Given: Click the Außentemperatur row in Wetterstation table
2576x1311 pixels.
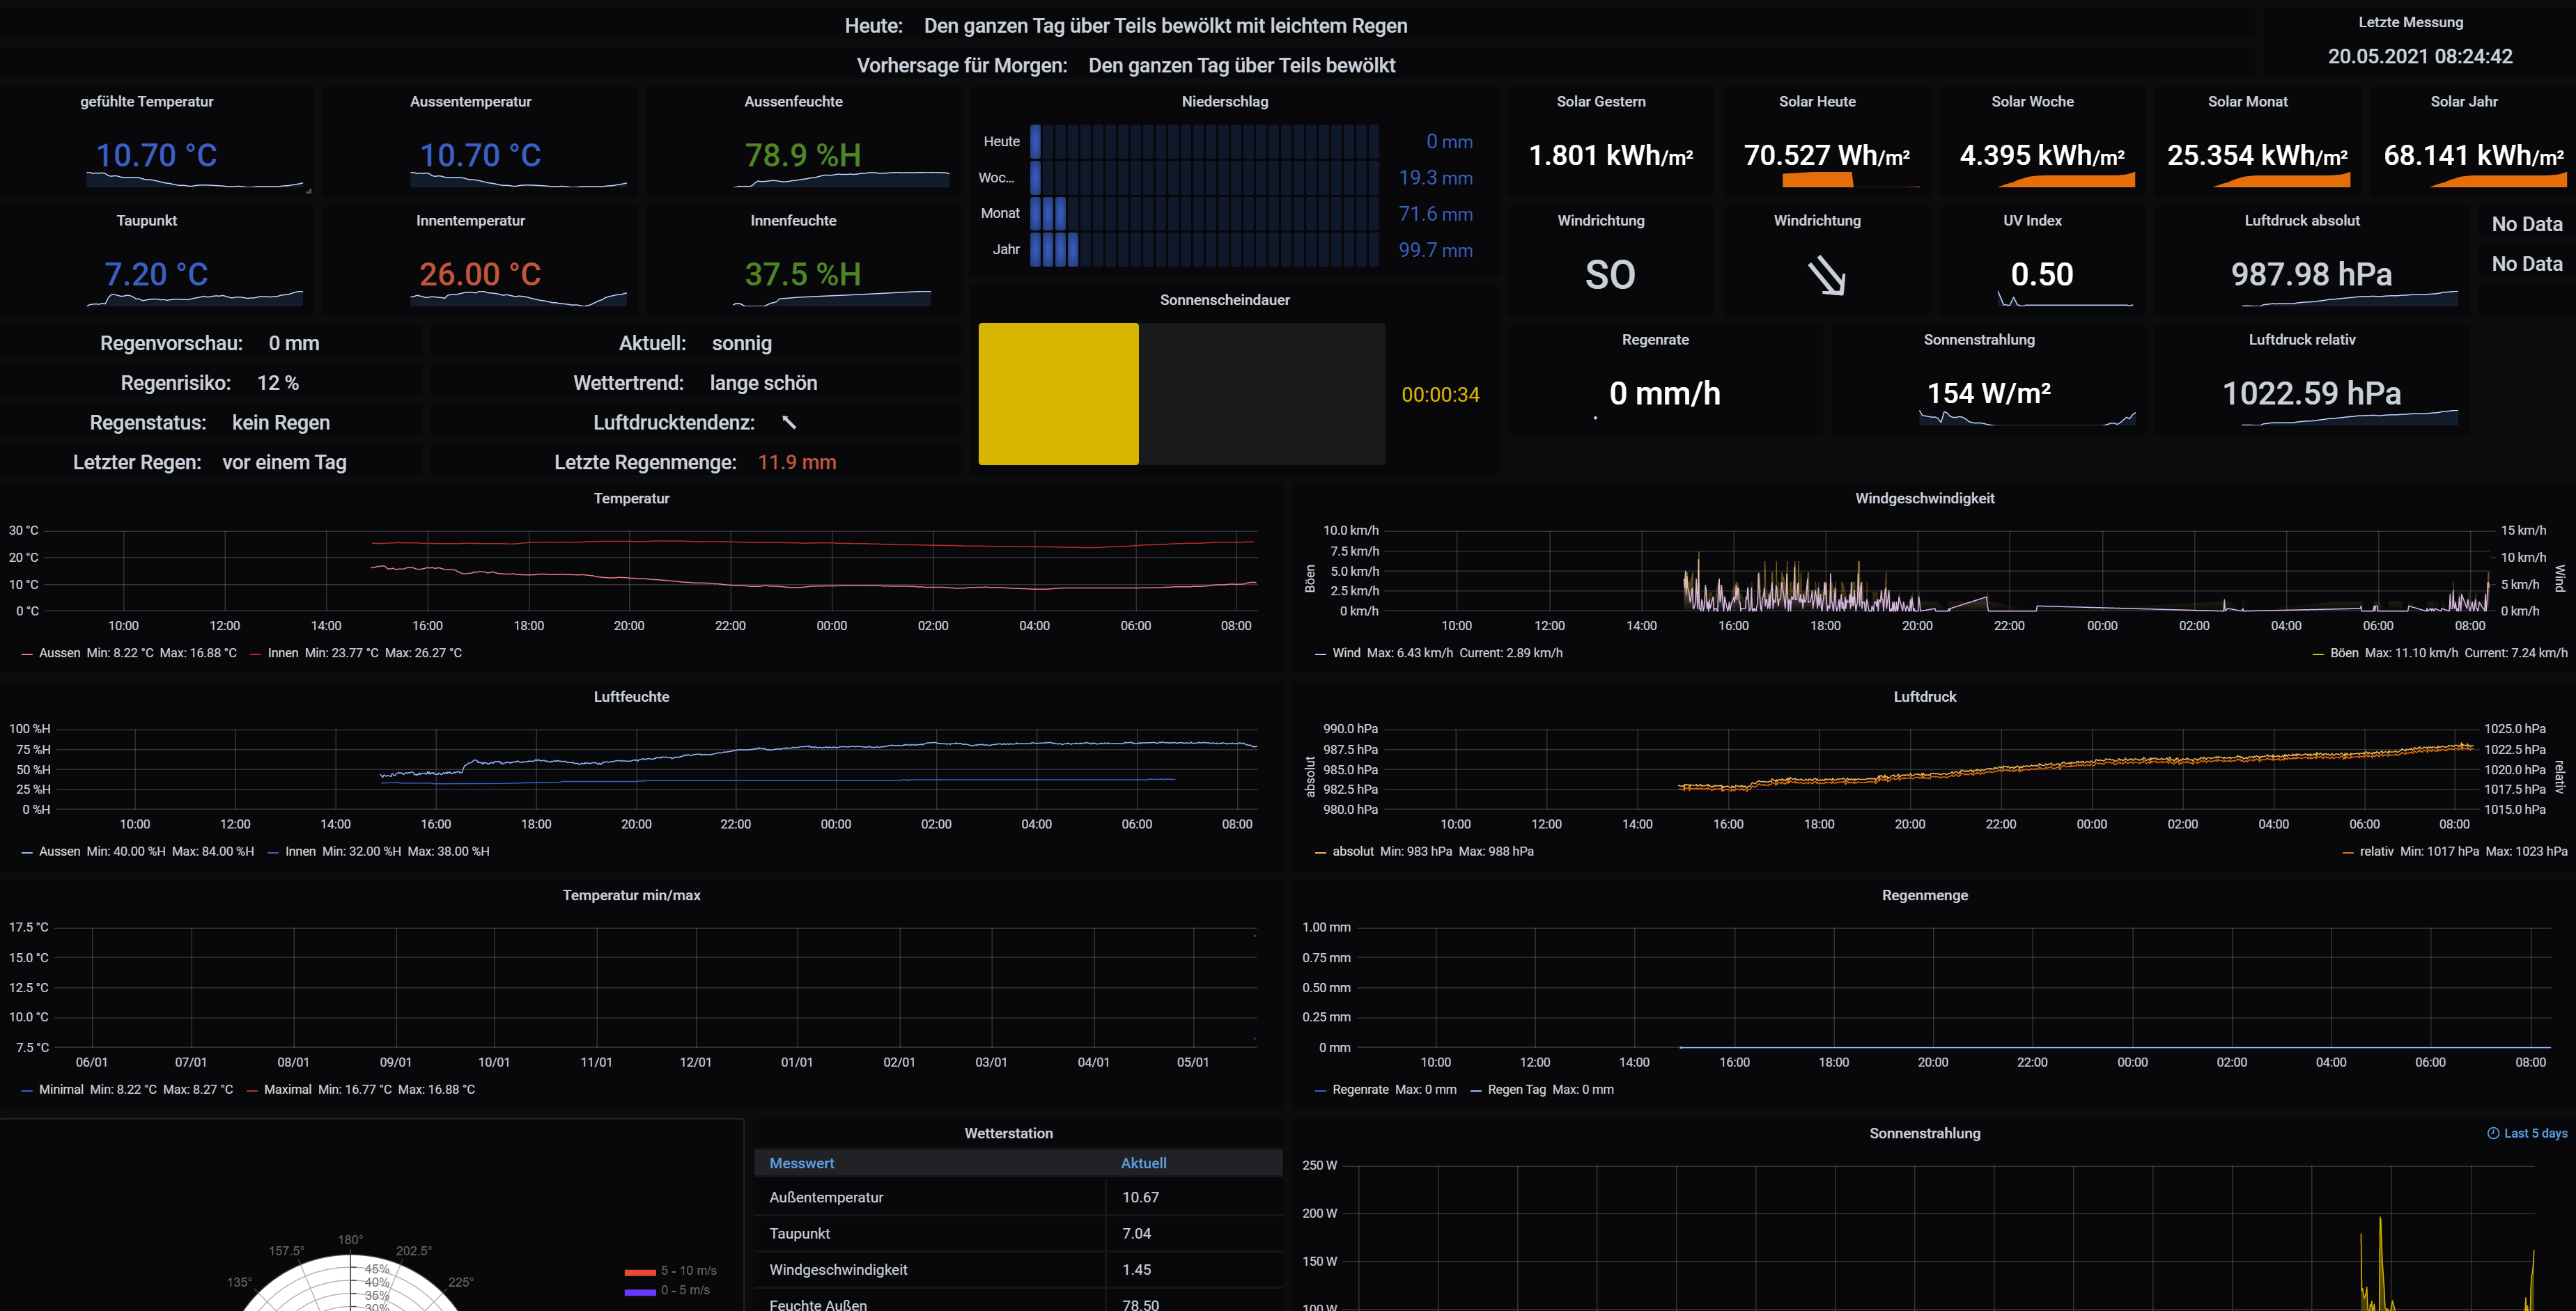Looking at the screenshot, I should coord(826,1197).
